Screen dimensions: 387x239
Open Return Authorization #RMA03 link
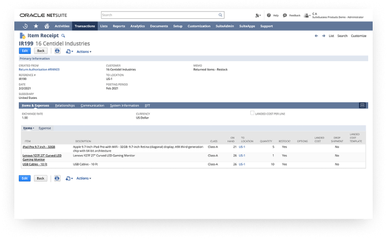[x=39, y=70]
